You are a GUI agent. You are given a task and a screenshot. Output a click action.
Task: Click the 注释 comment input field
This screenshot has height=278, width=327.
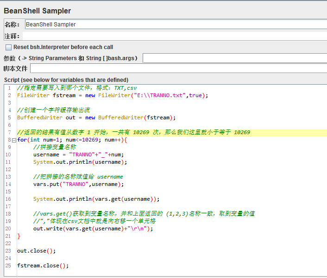tap(175, 36)
